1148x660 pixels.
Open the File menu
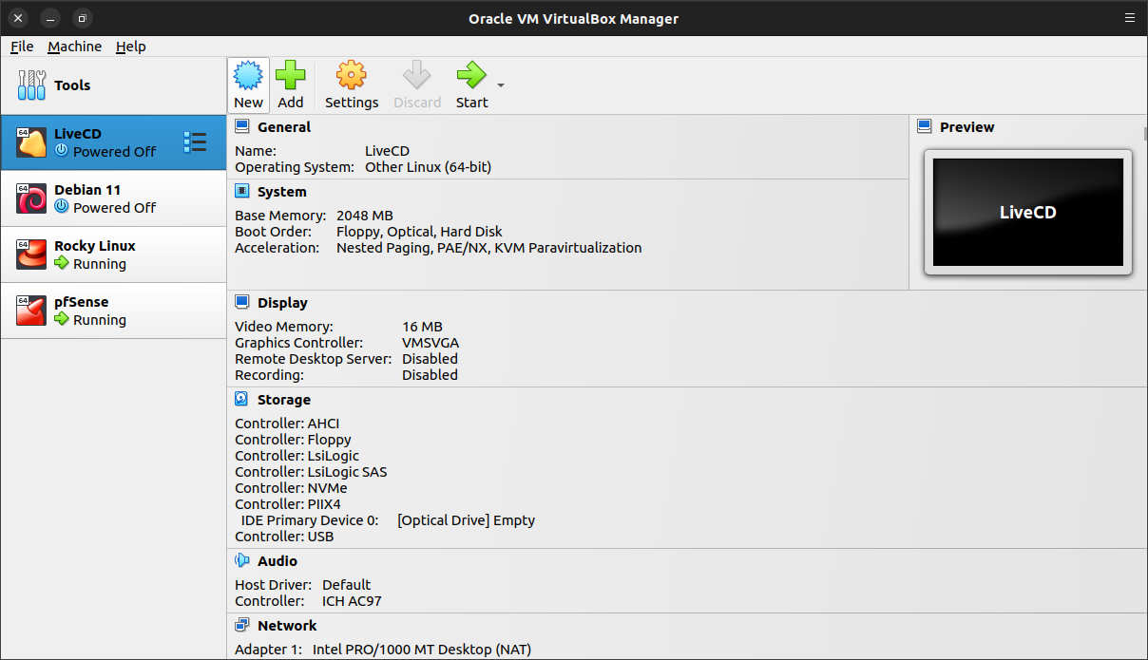[x=22, y=46]
